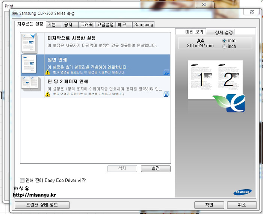Confirm with the 확인 button
The height and width of the screenshot is (214, 263).
click(x=209, y=205)
